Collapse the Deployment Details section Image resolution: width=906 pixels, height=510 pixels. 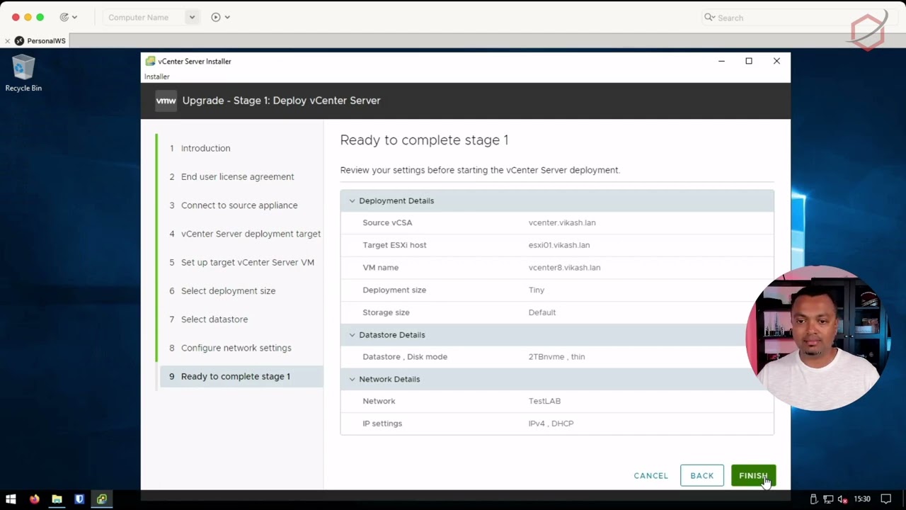tap(352, 201)
